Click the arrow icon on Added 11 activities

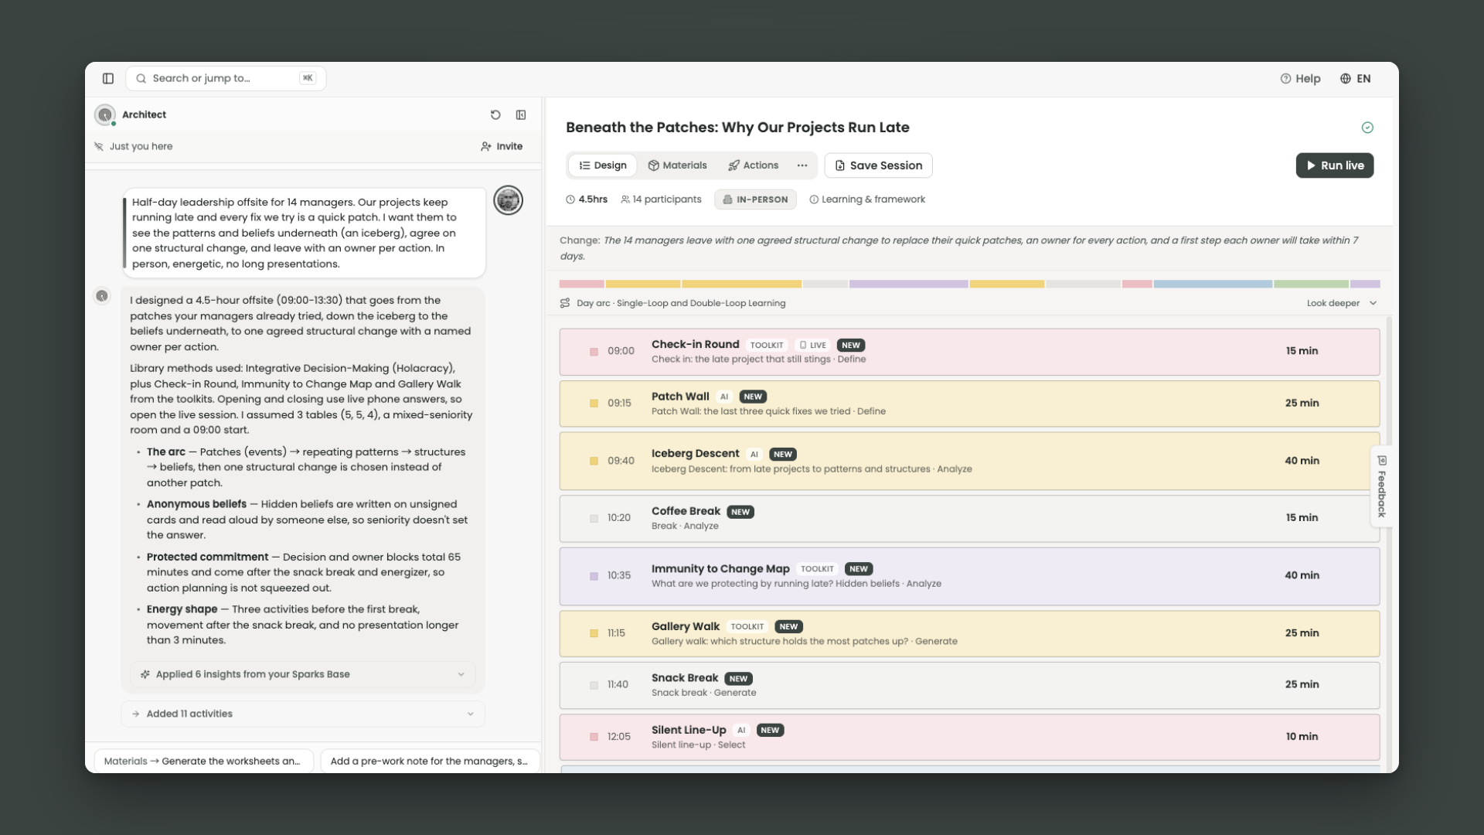coord(136,714)
